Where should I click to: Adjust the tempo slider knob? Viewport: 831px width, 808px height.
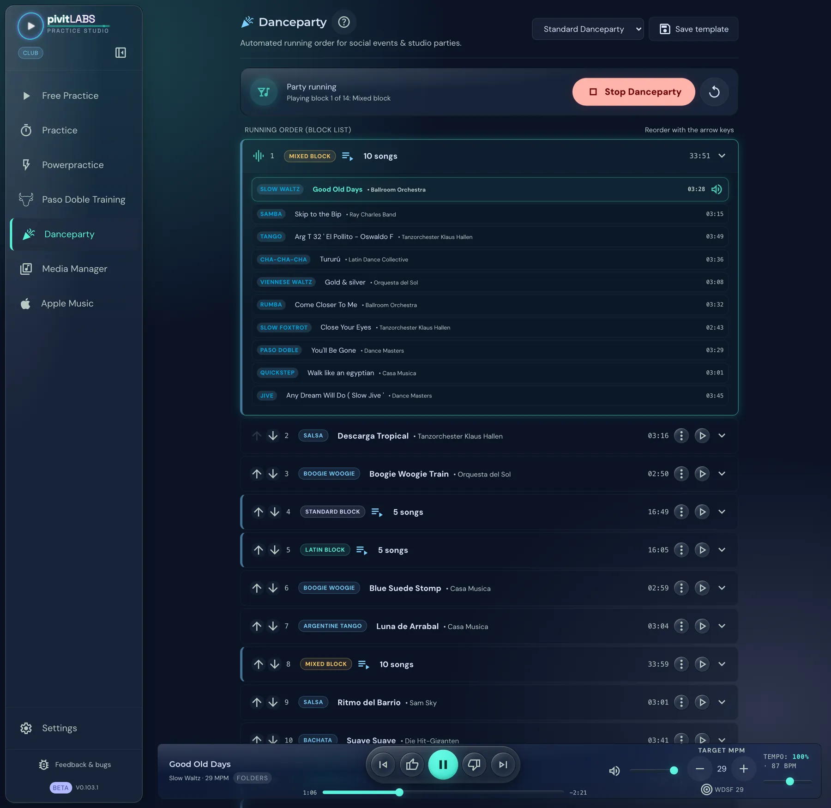click(x=790, y=781)
